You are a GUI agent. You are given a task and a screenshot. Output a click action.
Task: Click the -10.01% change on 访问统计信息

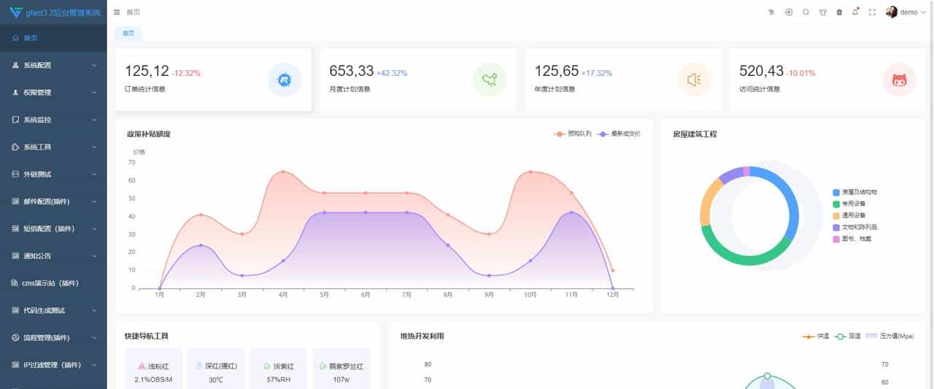tap(801, 73)
